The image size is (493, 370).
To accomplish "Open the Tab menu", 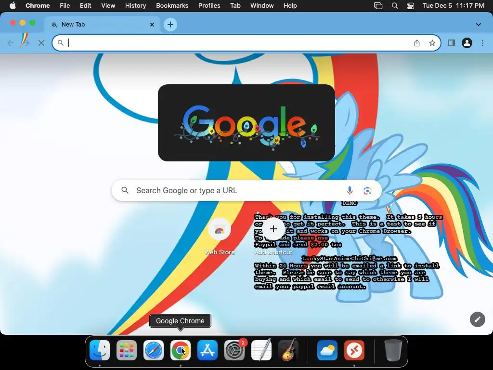I will [x=235, y=6].
